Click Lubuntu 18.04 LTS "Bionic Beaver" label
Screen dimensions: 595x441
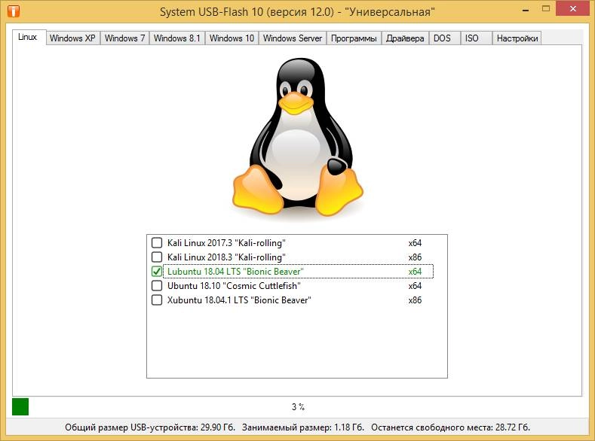coord(235,272)
